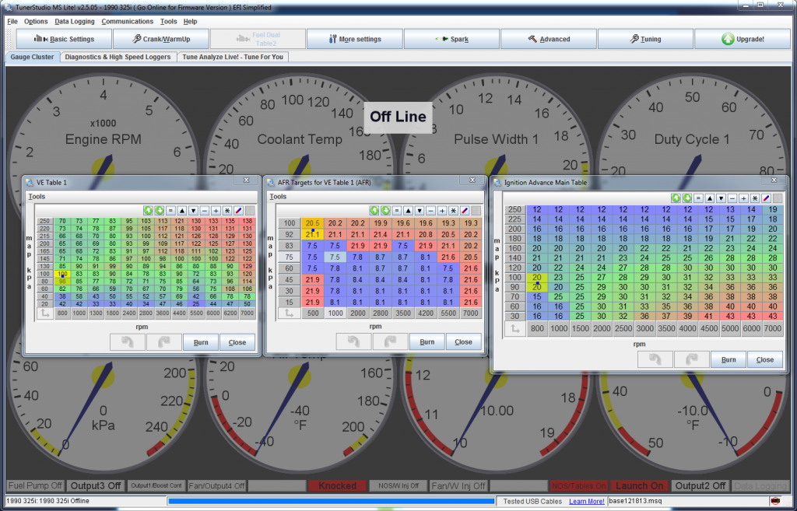The image size is (797, 511).
Task: Click the Launch On indicator
Action: (x=640, y=486)
